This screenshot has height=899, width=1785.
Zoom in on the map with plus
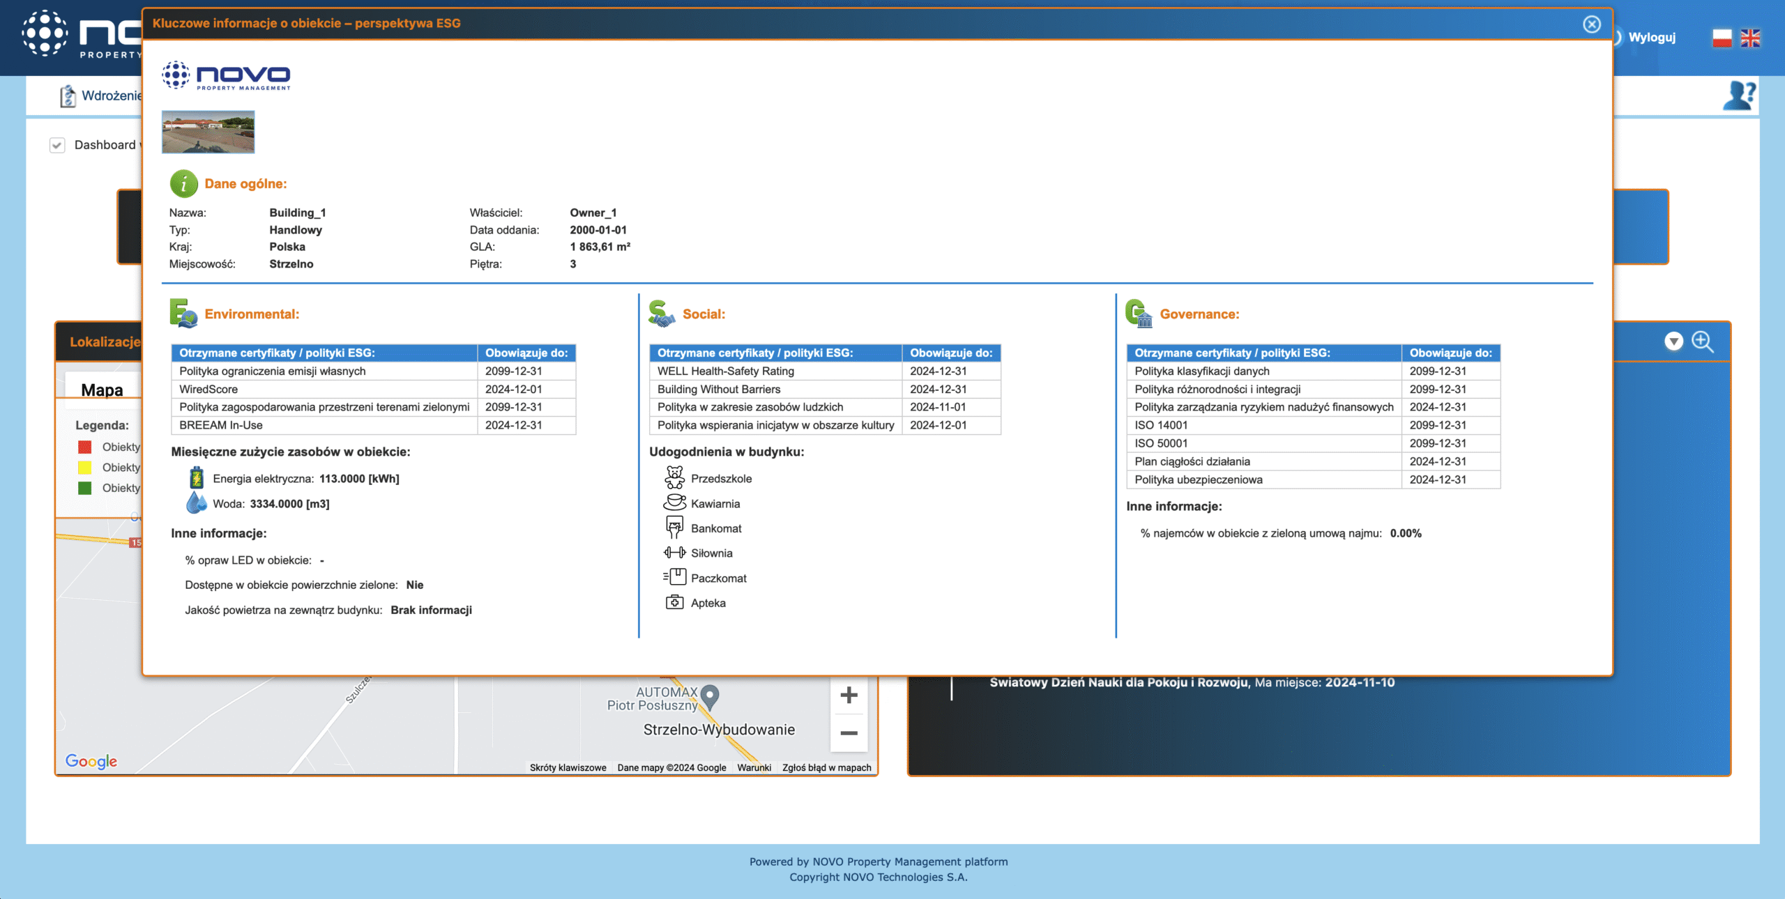pos(849,695)
